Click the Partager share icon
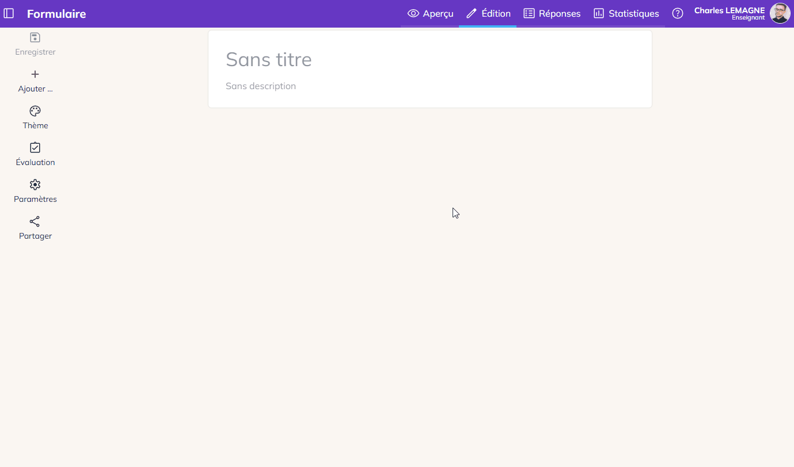 click(35, 221)
